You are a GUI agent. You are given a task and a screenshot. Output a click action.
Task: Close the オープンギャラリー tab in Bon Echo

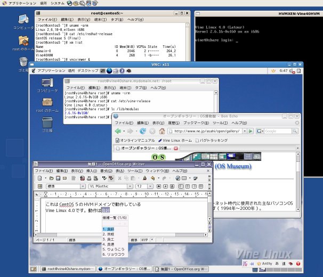[176, 148]
